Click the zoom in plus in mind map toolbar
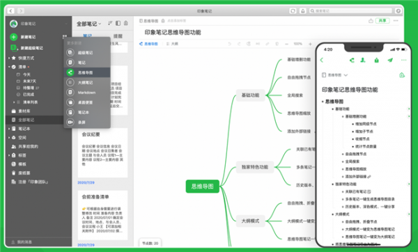 pos(310,44)
